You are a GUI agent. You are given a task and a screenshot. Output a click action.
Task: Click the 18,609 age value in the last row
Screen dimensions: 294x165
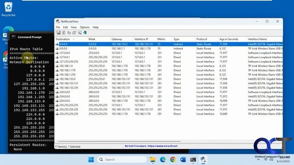pyautogui.click(x=223, y=114)
